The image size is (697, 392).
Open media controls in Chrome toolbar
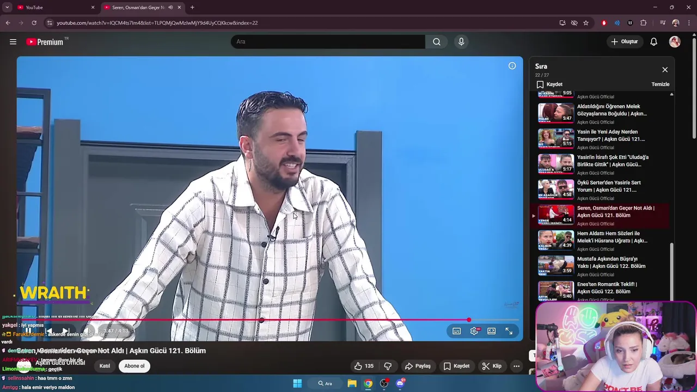pos(662,23)
